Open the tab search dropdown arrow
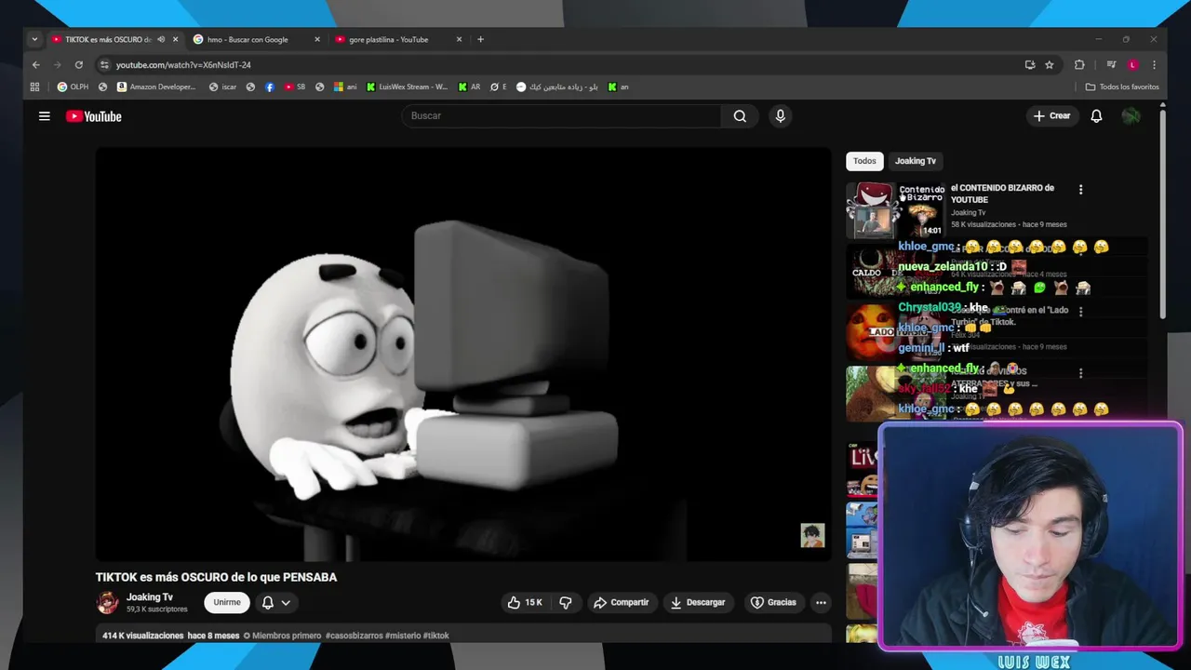 [34, 39]
